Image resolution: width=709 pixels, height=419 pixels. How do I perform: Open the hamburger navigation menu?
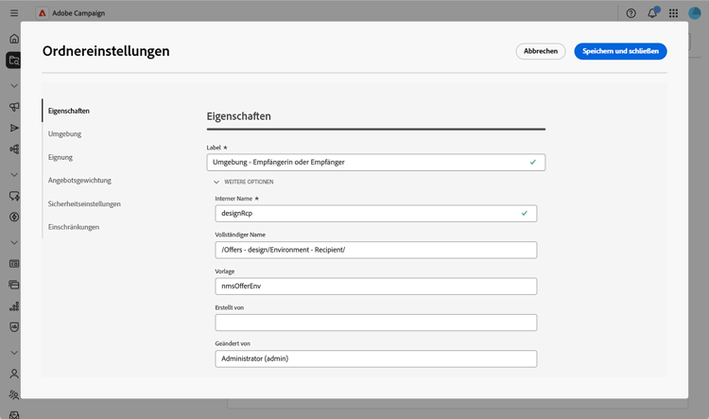(14, 13)
